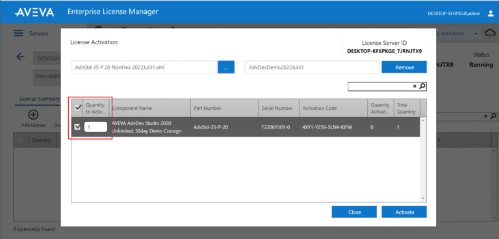Image resolution: width=499 pixels, height=239 pixels.
Task: Click the Enterprise License Manager title
Action: pos(112,12)
